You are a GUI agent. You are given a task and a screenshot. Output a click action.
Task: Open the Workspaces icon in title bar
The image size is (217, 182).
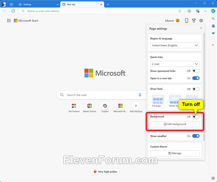click(11, 4)
